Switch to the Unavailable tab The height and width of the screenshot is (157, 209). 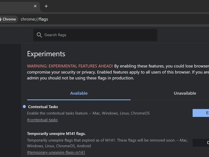[x=185, y=93]
